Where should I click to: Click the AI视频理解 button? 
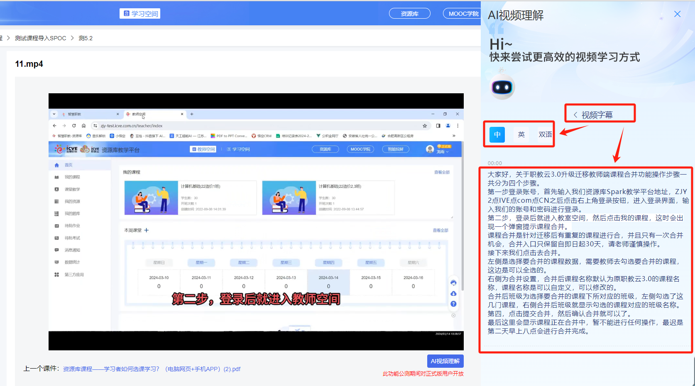pyautogui.click(x=445, y=361)
